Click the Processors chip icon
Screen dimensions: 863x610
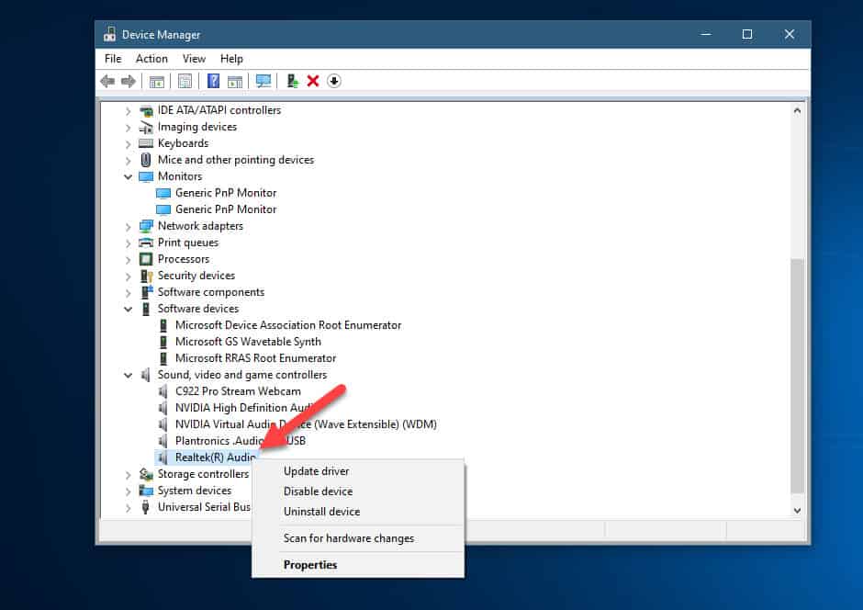[146, 259]
